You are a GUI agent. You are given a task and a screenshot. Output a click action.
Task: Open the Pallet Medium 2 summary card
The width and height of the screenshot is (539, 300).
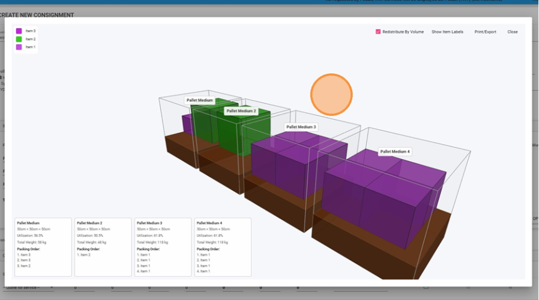103,246
